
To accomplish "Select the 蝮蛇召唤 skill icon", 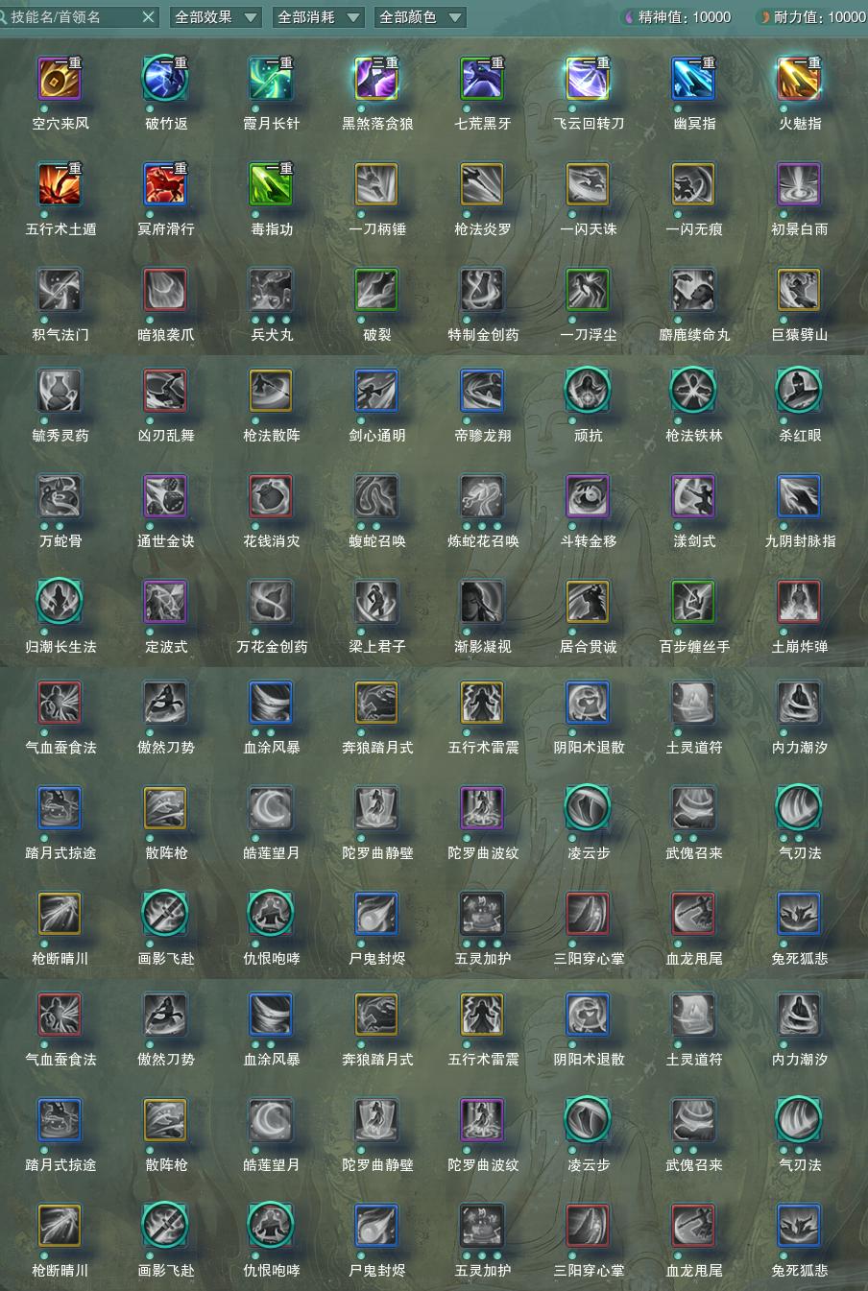I will (377, 496).
